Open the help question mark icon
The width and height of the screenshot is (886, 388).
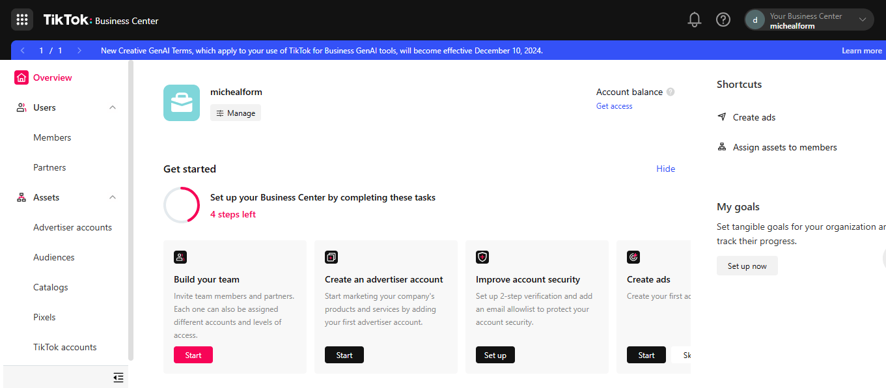click(x=723, y=20)
